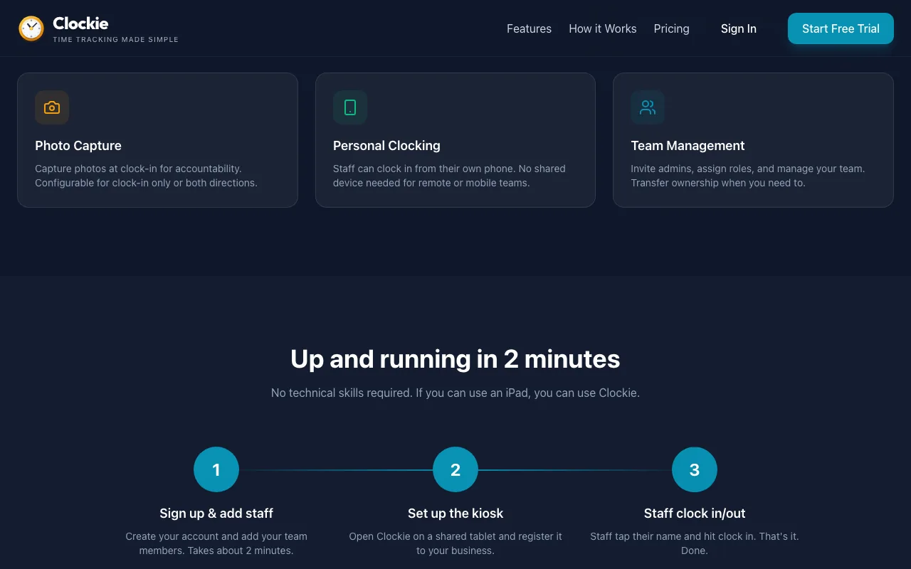Select the step 3 circle
The width and height of the screenshot is (911, 569).
pos(695,469)
